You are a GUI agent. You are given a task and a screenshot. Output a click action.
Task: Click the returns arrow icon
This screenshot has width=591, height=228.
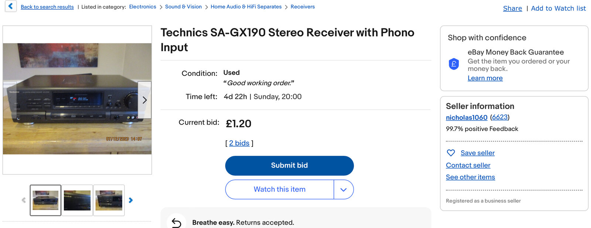[x=177, y=222]
